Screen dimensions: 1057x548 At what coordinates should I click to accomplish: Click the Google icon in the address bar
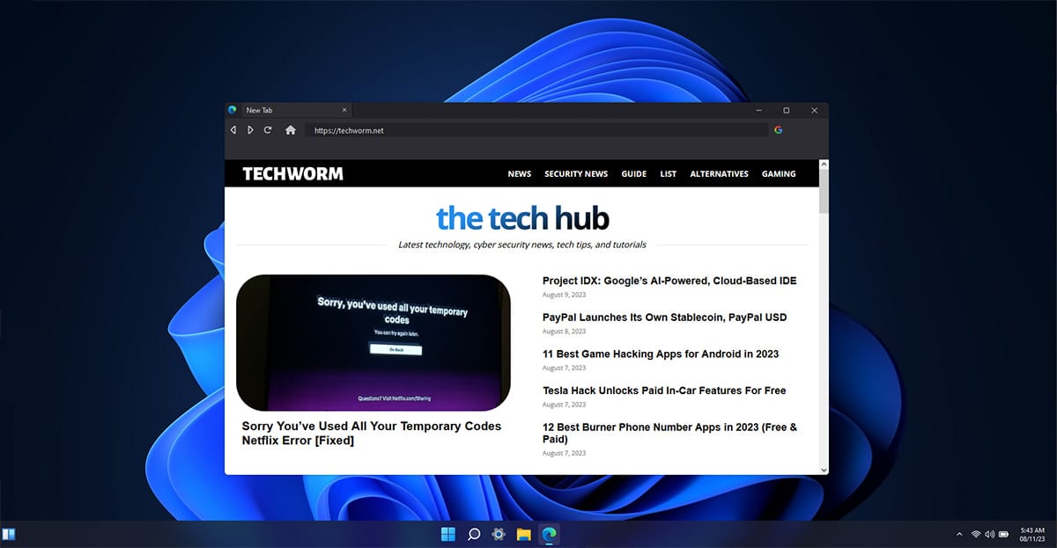(778, 129)
